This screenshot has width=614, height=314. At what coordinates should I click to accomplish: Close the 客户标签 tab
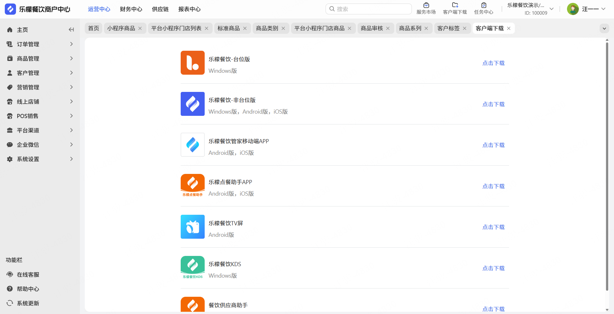point(465,28)
